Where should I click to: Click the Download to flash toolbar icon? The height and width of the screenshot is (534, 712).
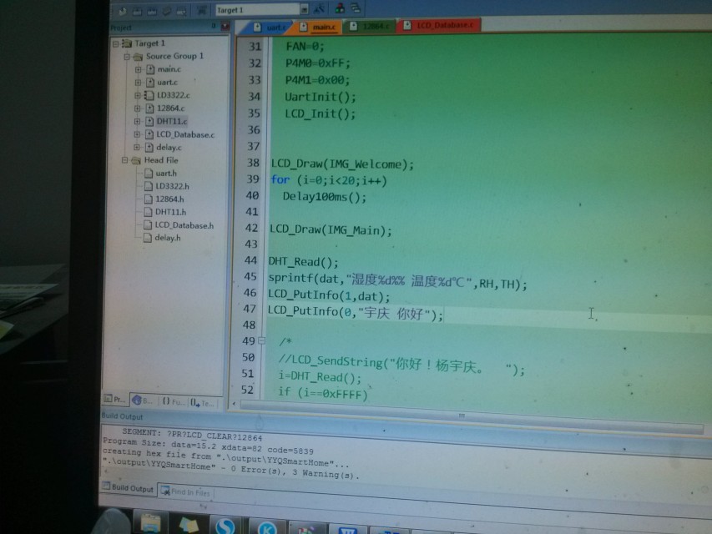[x=201, y=10]
